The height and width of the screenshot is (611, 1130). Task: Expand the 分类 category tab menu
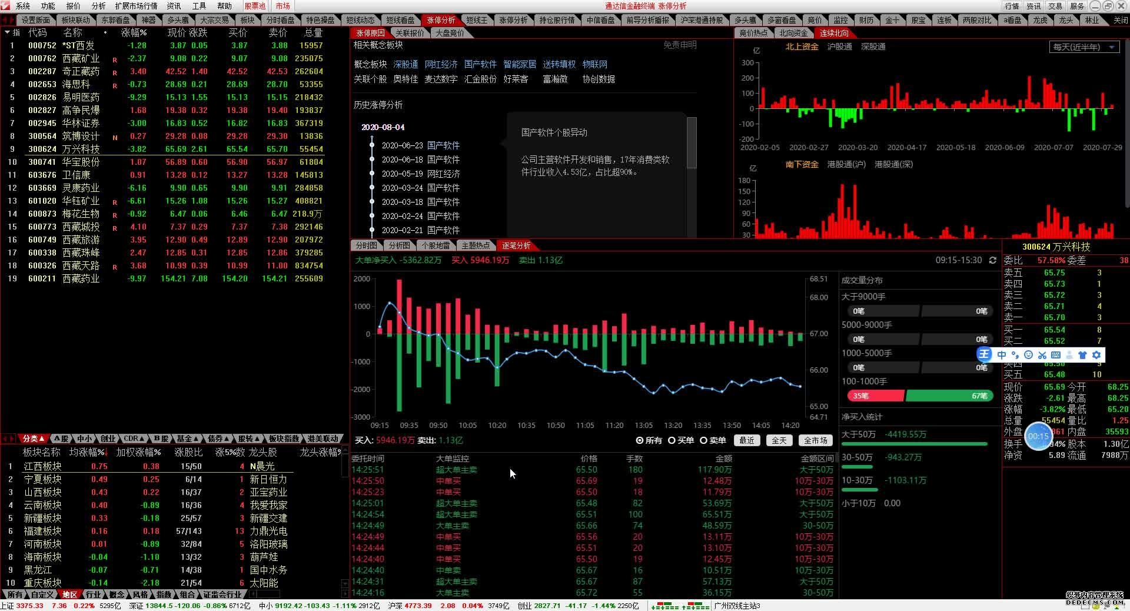tap(34, 439)
